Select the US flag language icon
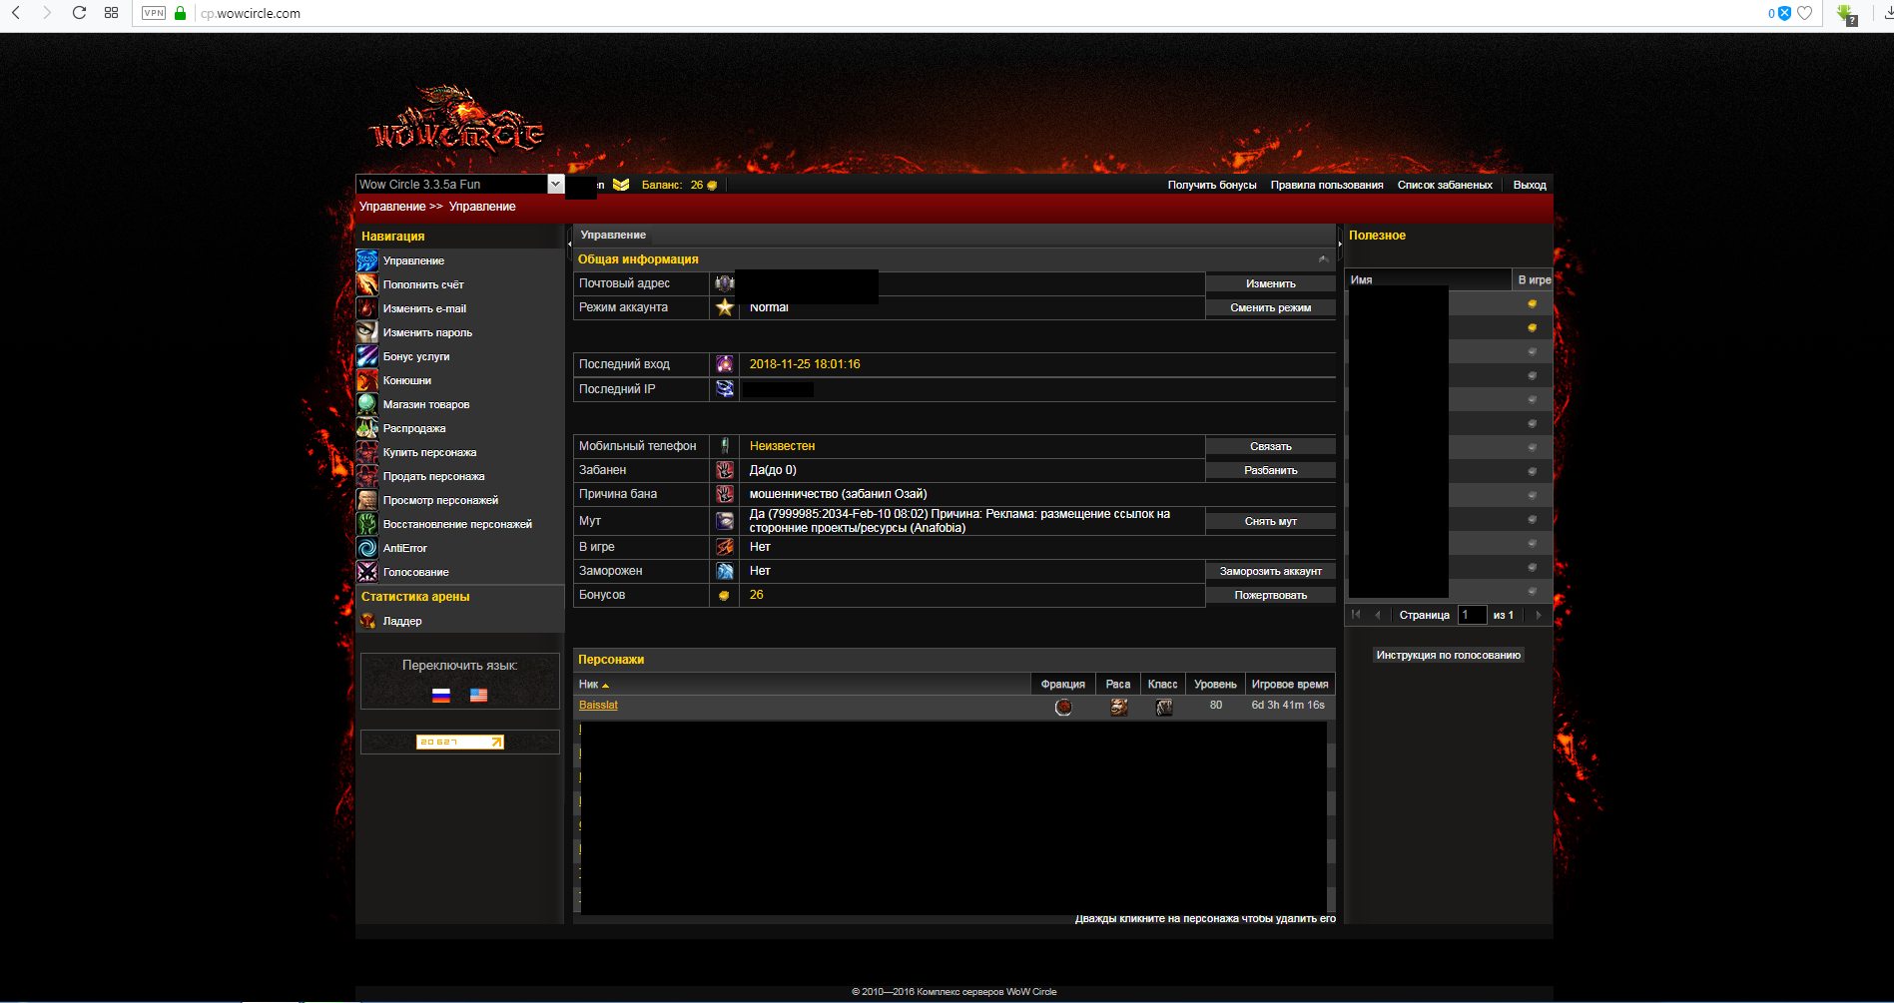The width and height of the screenshot is (1894, 1003). tap(479, 696)
